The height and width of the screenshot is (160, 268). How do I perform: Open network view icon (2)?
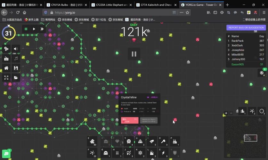pos(252,111)
